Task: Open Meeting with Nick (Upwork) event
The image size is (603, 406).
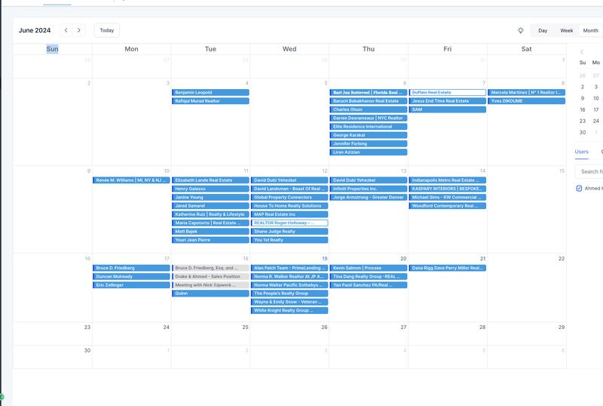Action: click(x=210, y=285)
